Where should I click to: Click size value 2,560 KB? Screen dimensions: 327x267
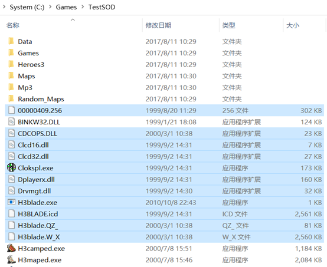(x=308, y=237)
